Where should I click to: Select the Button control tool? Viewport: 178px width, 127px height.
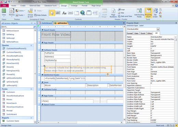coord(71,13)
